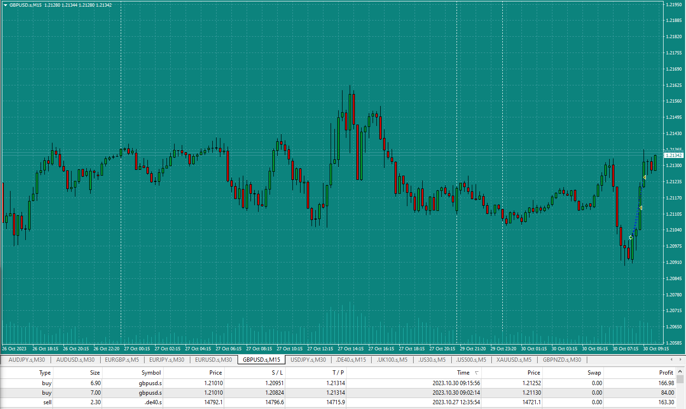The width and height of the screenshot is (686, 409).
Task: Click the current price cell 14721.1
Action: coord(532,402)
